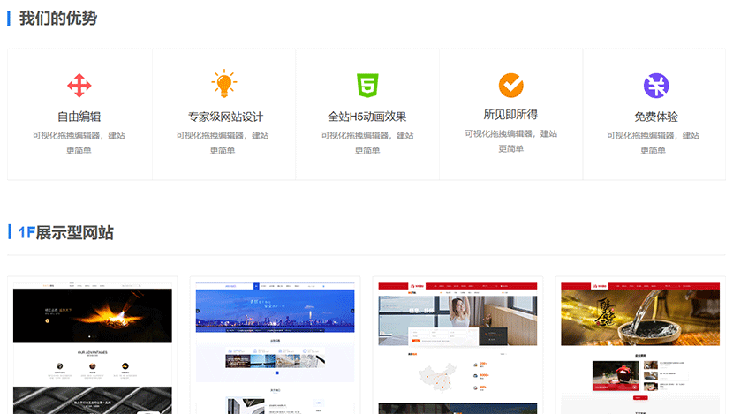
Task: Click the 1F展示型网站 section heading
Action: [66, 233]
